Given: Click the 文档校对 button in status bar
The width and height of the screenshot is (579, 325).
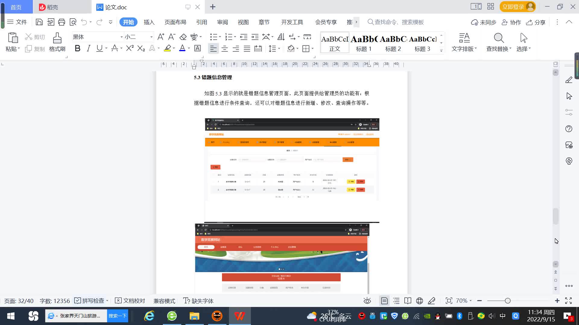Looking at the screenshot, I should (x=130, y=301).
